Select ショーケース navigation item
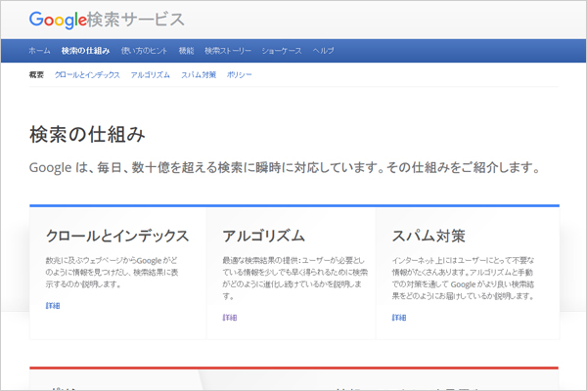This screenshot has height=391, width=587. coord(282,51)
